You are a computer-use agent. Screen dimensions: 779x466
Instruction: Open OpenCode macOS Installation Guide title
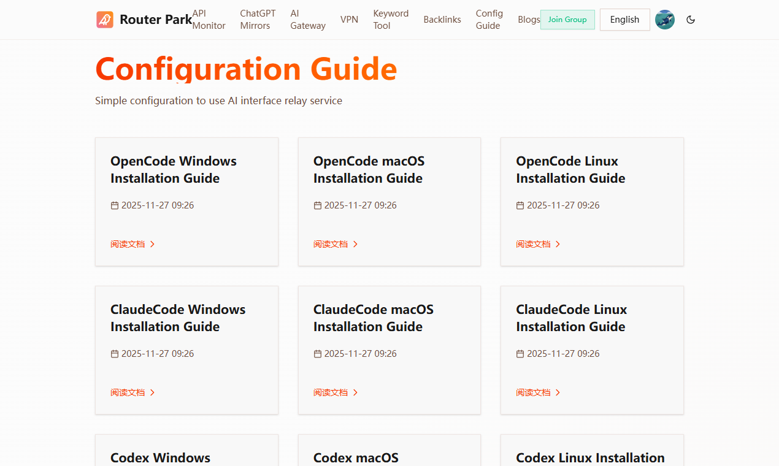pyautogui.click(x=369, y=170)
